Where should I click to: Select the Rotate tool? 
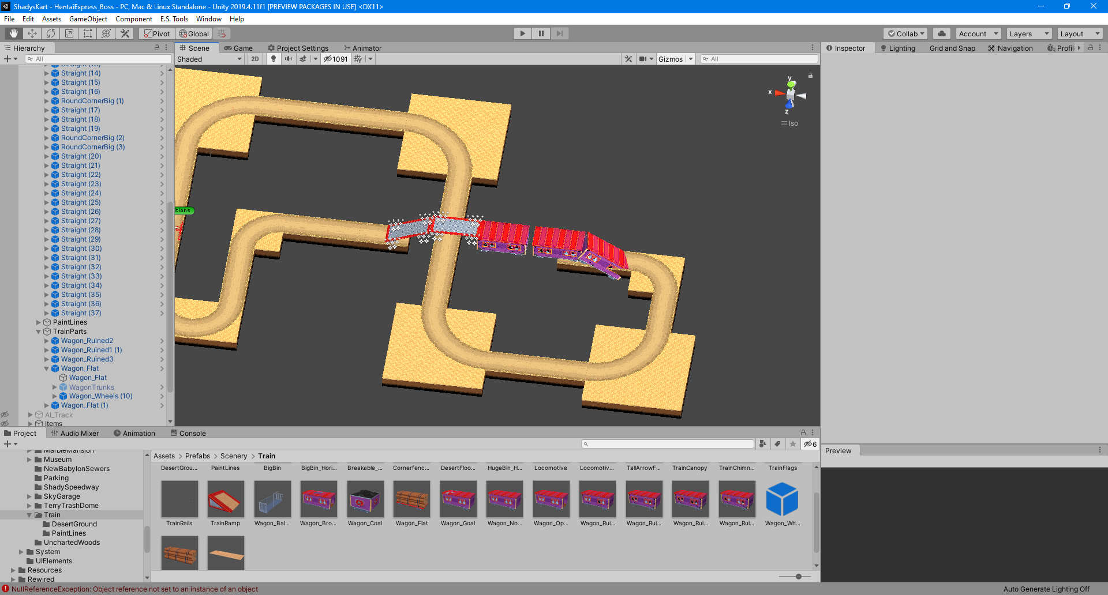pyautogui.click(x=51, y=33)
